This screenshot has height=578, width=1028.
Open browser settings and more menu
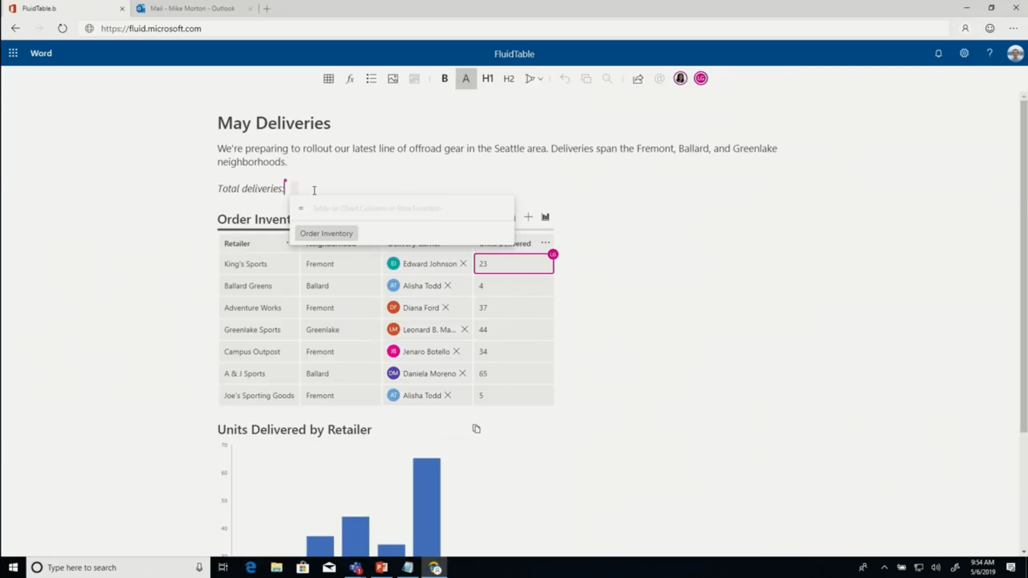pyautogui.click(x=1014, y=28)
